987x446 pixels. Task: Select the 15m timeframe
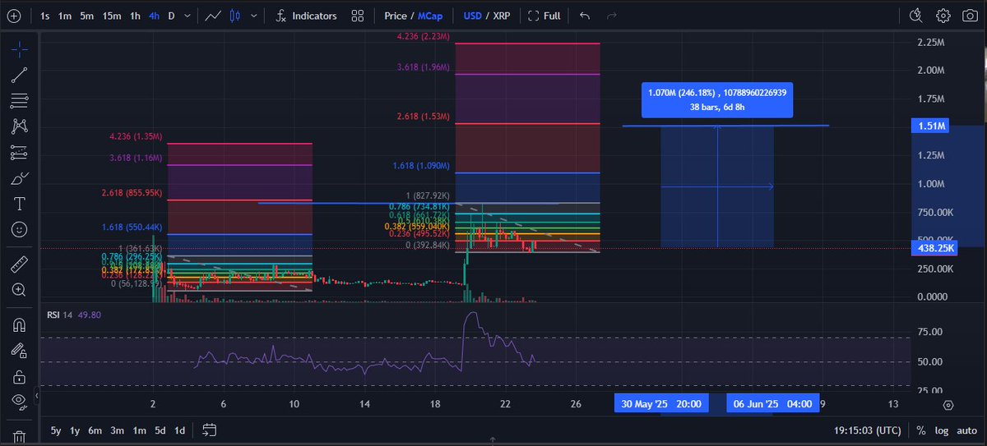tap(112, 16)
